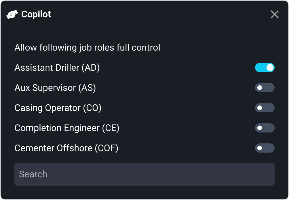This screenshot has width=289, height=200.
Task: Turn on Cementer Offshore (COF) control
Action: coord(265,148)
